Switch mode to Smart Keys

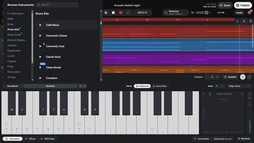click(160, 86)
